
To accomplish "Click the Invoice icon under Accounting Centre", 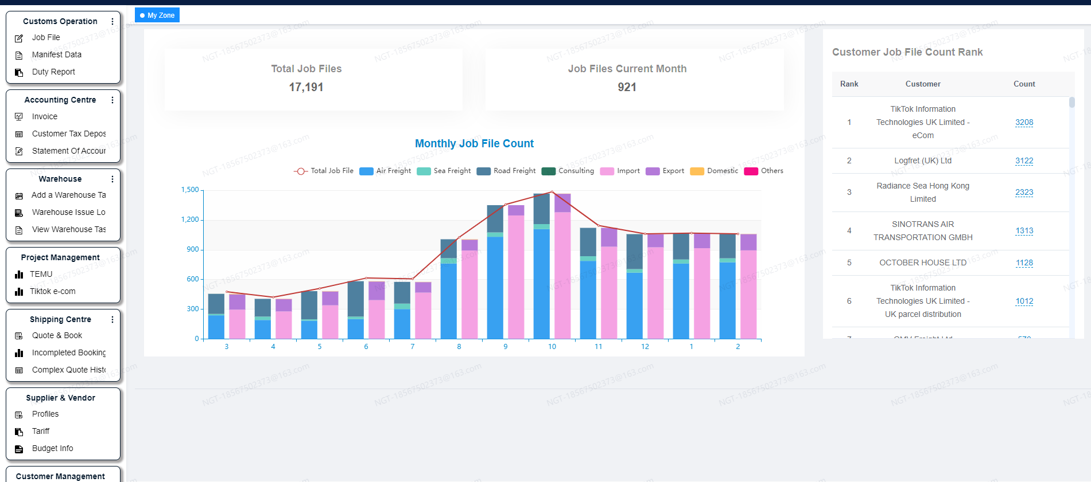I will 19,117.
